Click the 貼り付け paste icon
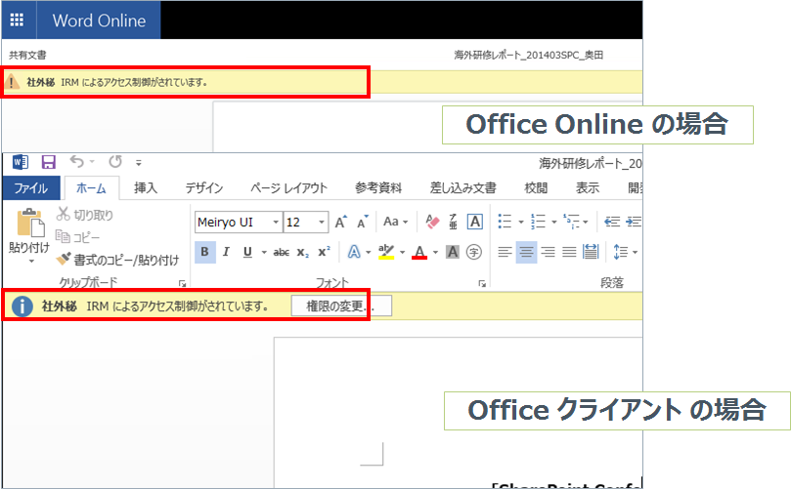This screenshot has height=489, width=791. click(x=29, y=223)
